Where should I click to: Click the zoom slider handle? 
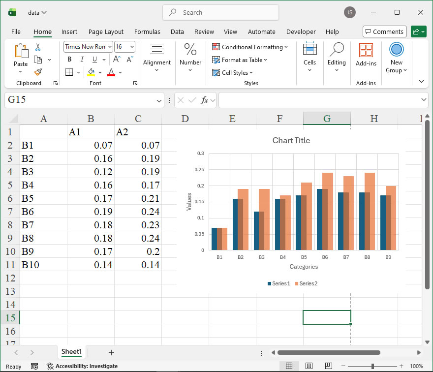coord(372,366)
